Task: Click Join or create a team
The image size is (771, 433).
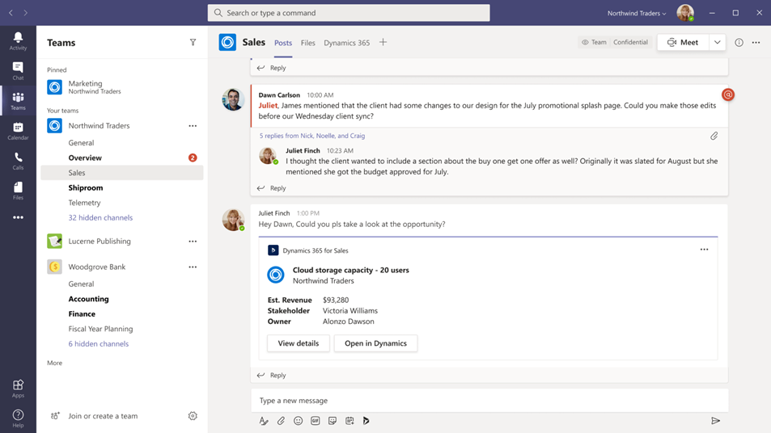Action: point(103,416)
